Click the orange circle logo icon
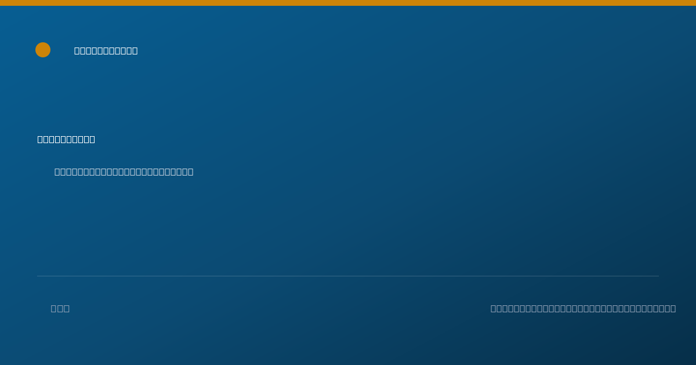Screen dimensions: 696x365 click(x=43, y=50)
